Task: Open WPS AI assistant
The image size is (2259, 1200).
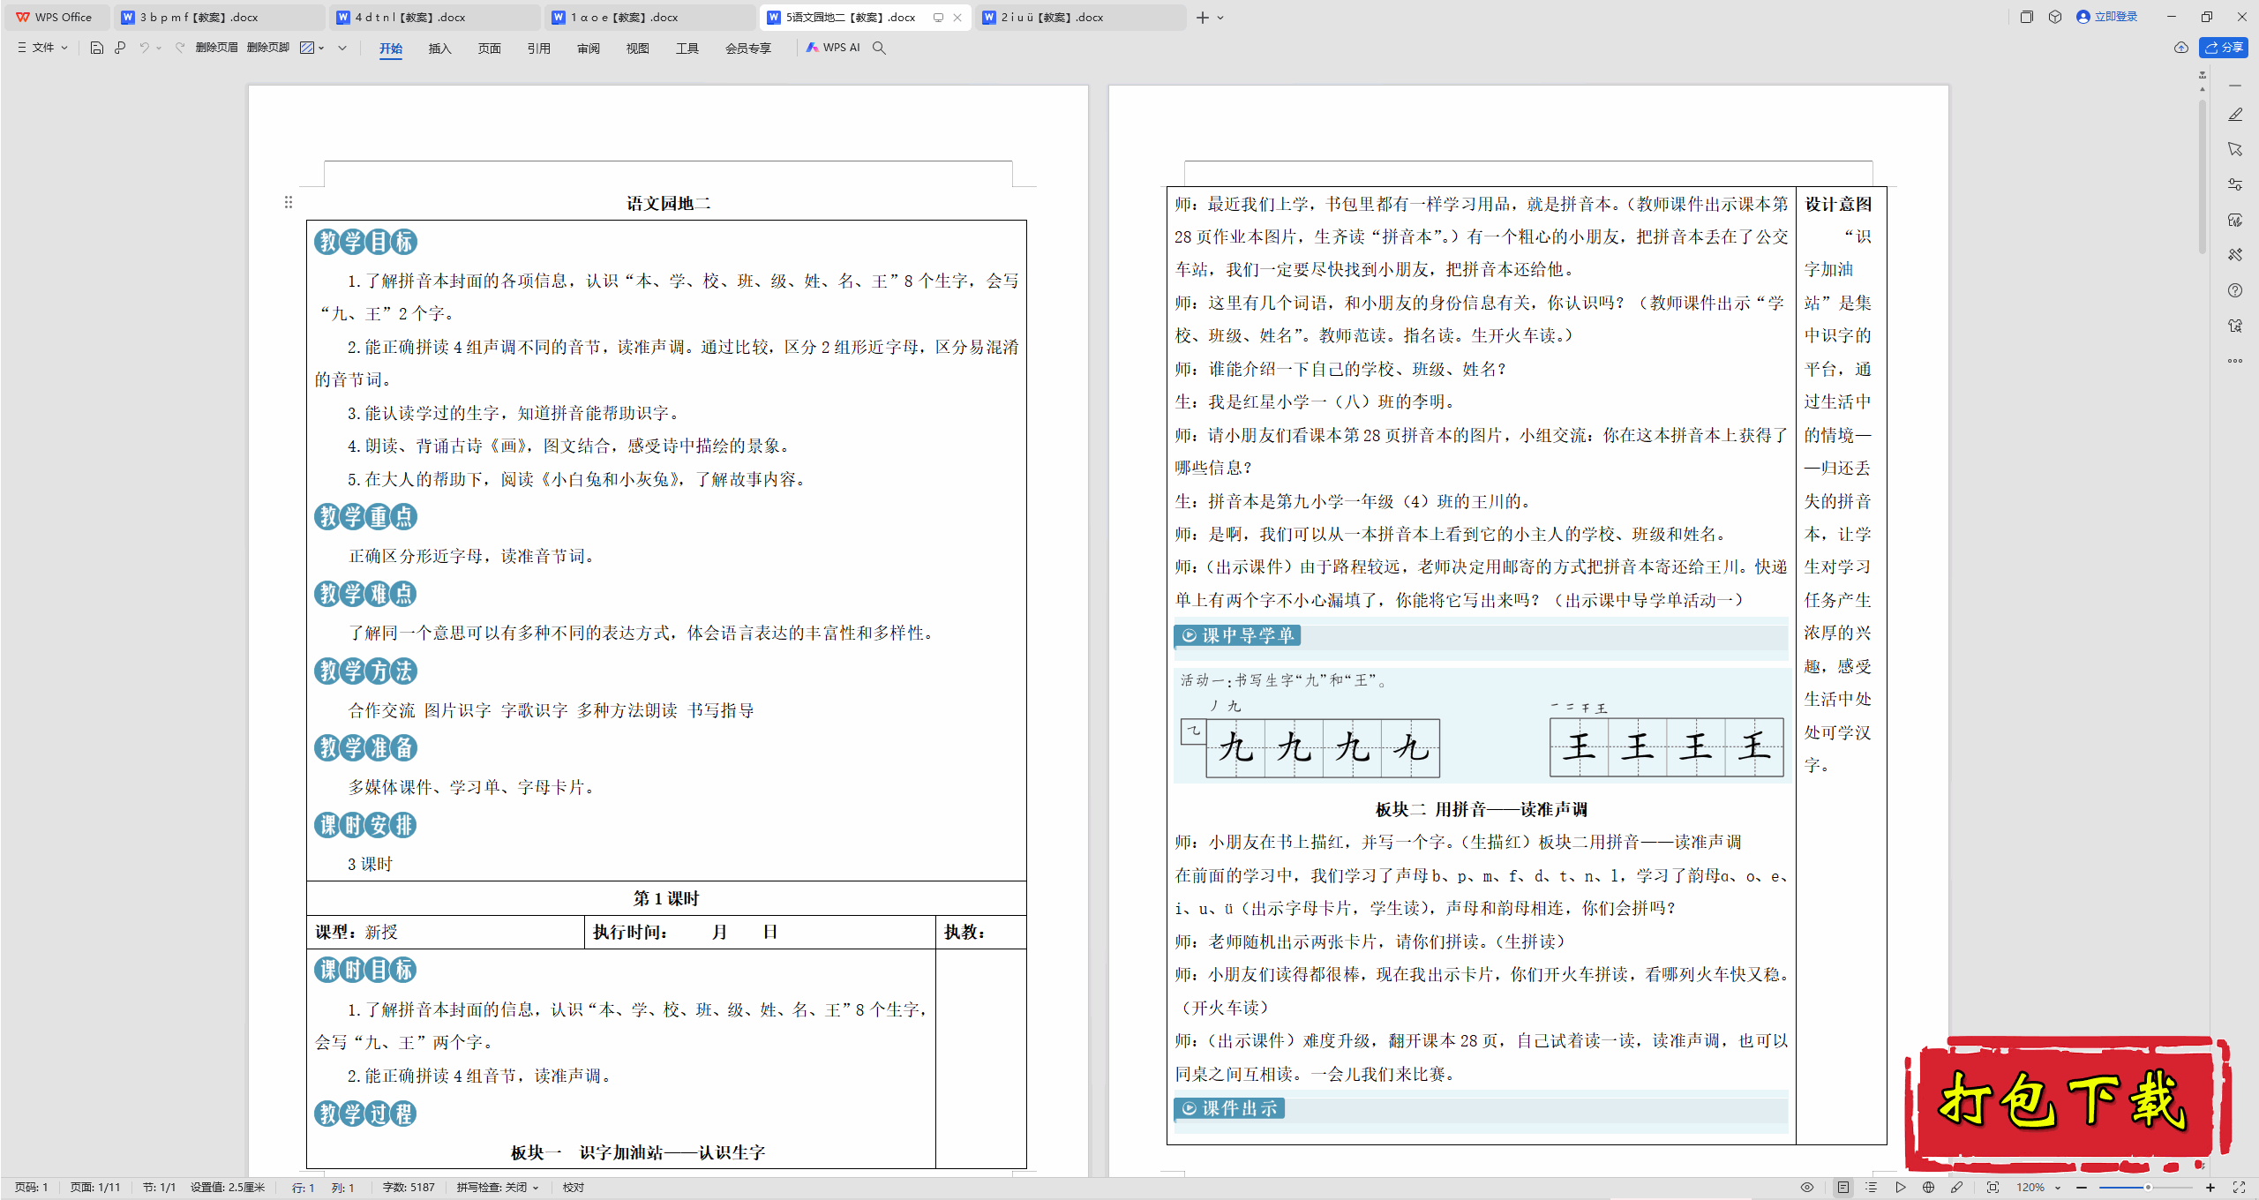Action: (833, 48)
